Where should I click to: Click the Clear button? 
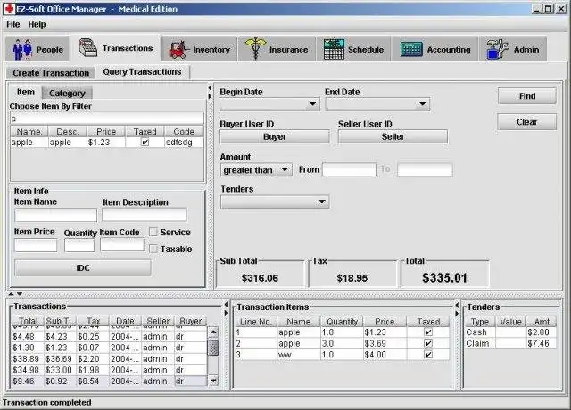click(526, 122)
